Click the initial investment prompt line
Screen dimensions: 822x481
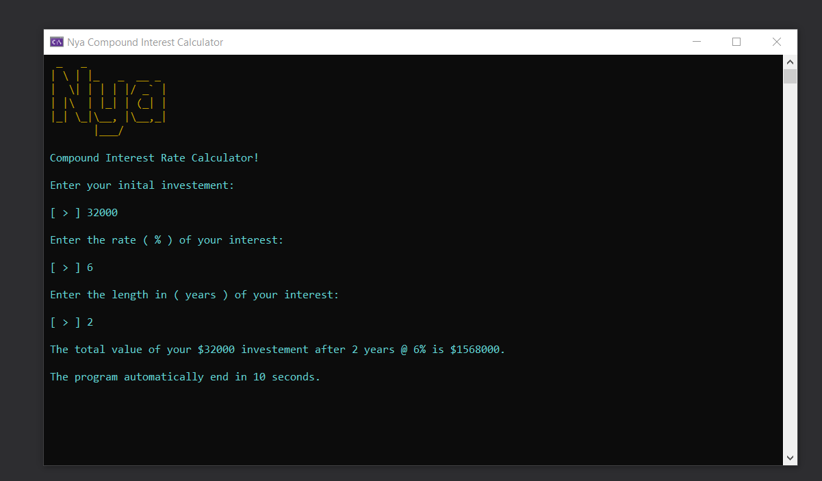pyautogui.click(x=142, y=185)
